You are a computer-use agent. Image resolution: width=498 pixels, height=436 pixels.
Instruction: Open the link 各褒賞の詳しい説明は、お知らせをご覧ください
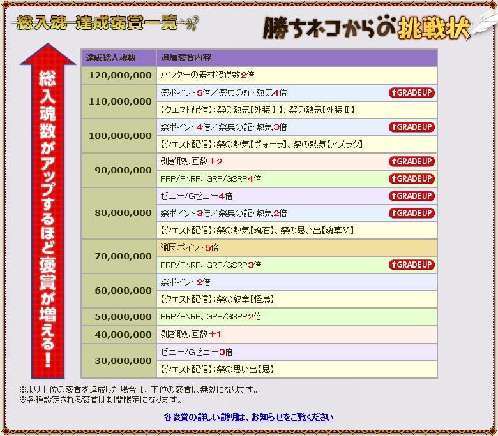pos(249,417)
